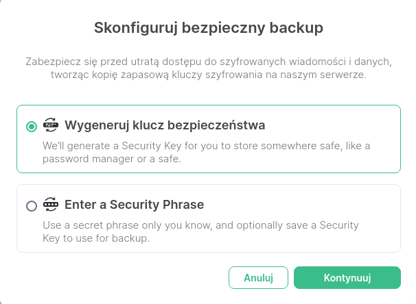
Task: Select the Enter a Security Phrase radio button
Action: 32,206
